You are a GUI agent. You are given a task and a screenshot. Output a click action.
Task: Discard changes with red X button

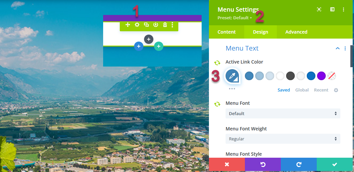[x=227, y=165]
